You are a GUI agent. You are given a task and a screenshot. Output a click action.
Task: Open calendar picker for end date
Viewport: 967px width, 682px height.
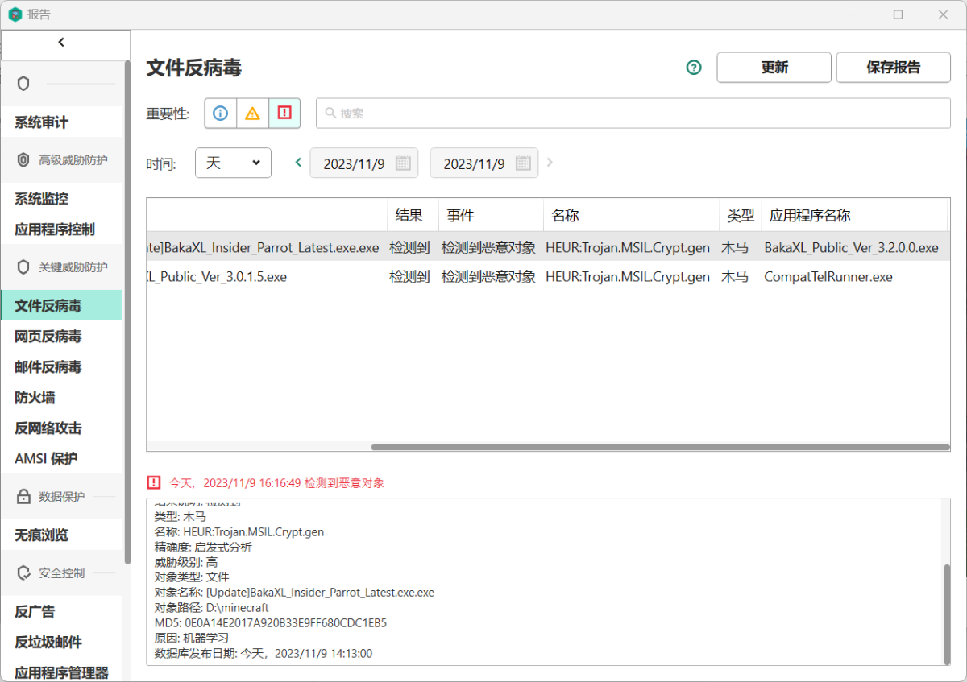(x=523, y=163)
